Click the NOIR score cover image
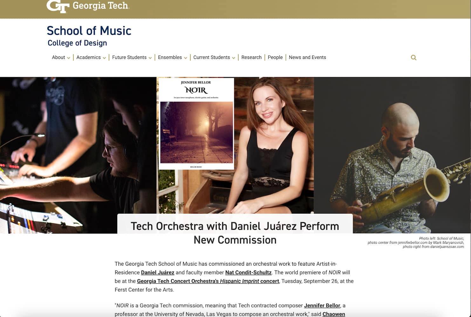This screenshot has height=317, width=471. (196, 124)
